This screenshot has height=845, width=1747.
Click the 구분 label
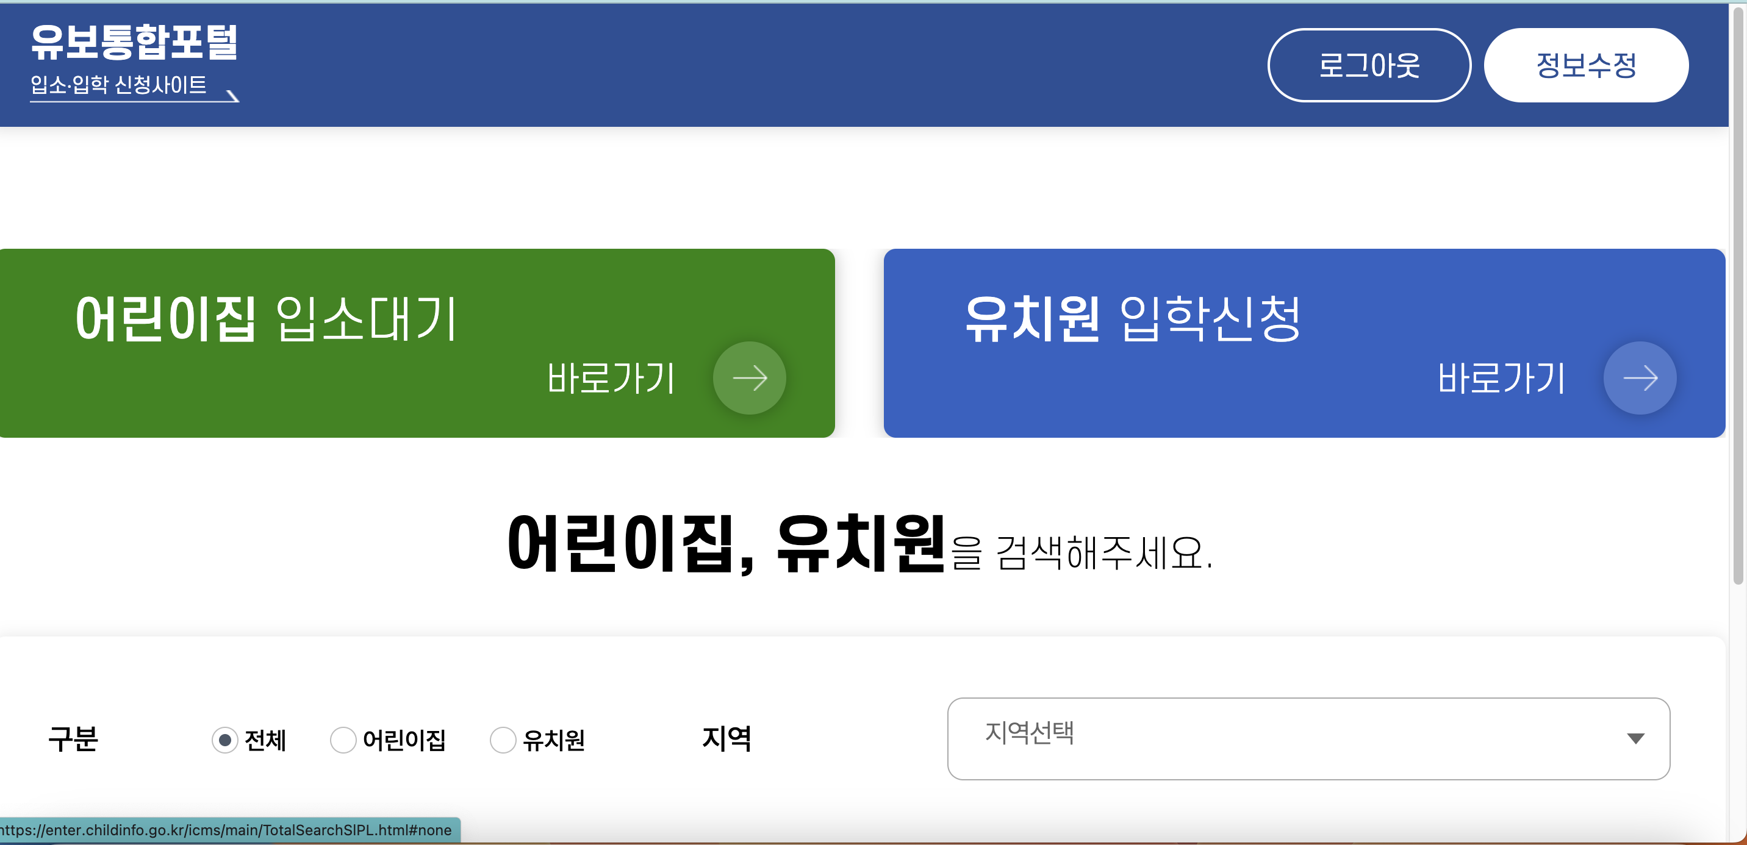73,738
